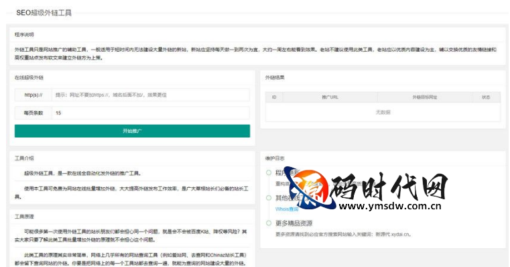Screen dimensions: 510x267
Task: Click the 每页条数 field showing 15
Action: tap(151, 113)
